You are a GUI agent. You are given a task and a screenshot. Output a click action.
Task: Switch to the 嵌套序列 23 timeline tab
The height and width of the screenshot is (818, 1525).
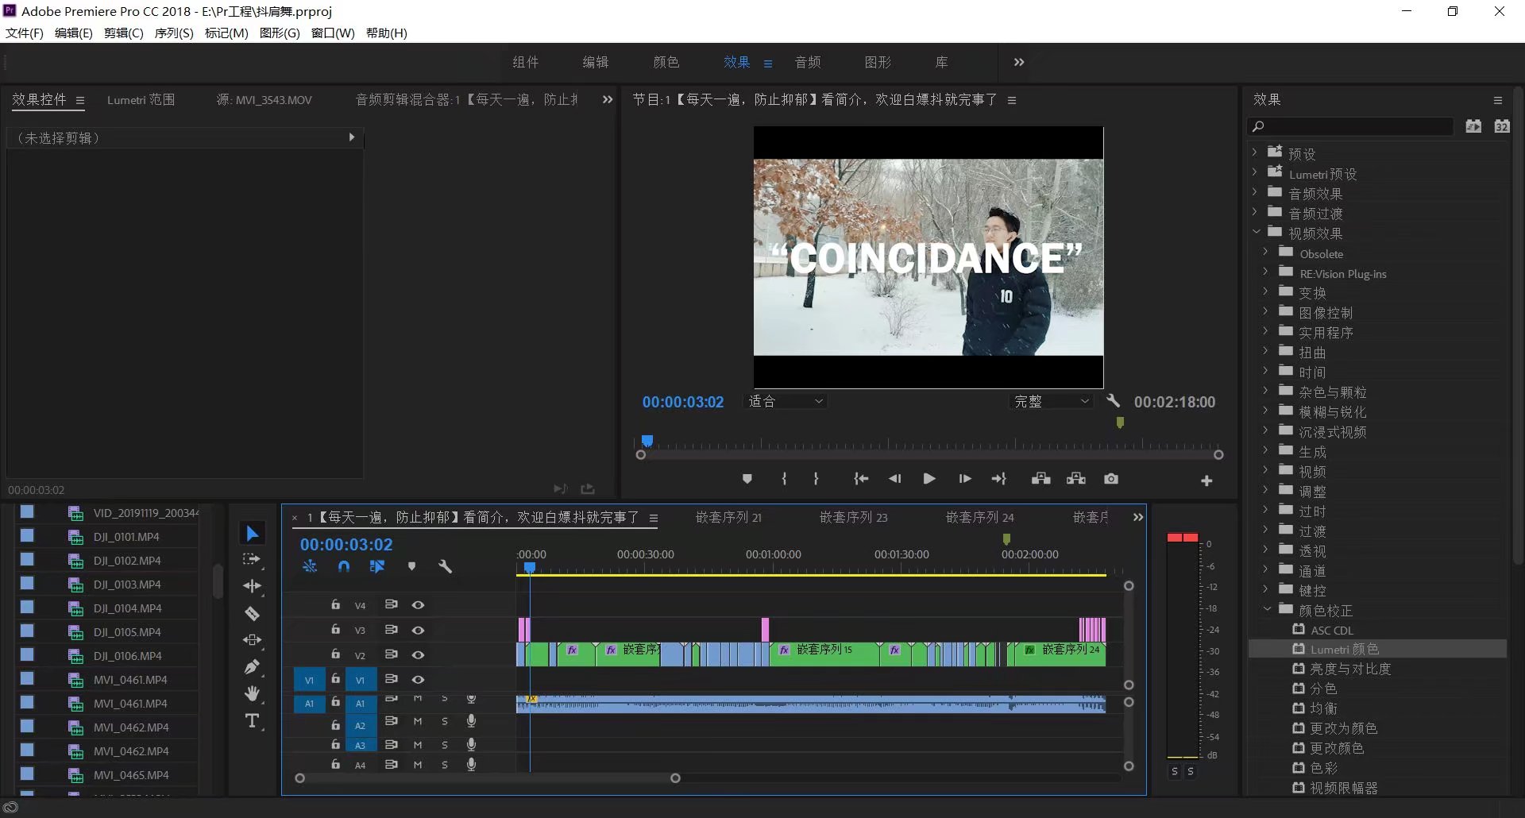tap(853, 517)
